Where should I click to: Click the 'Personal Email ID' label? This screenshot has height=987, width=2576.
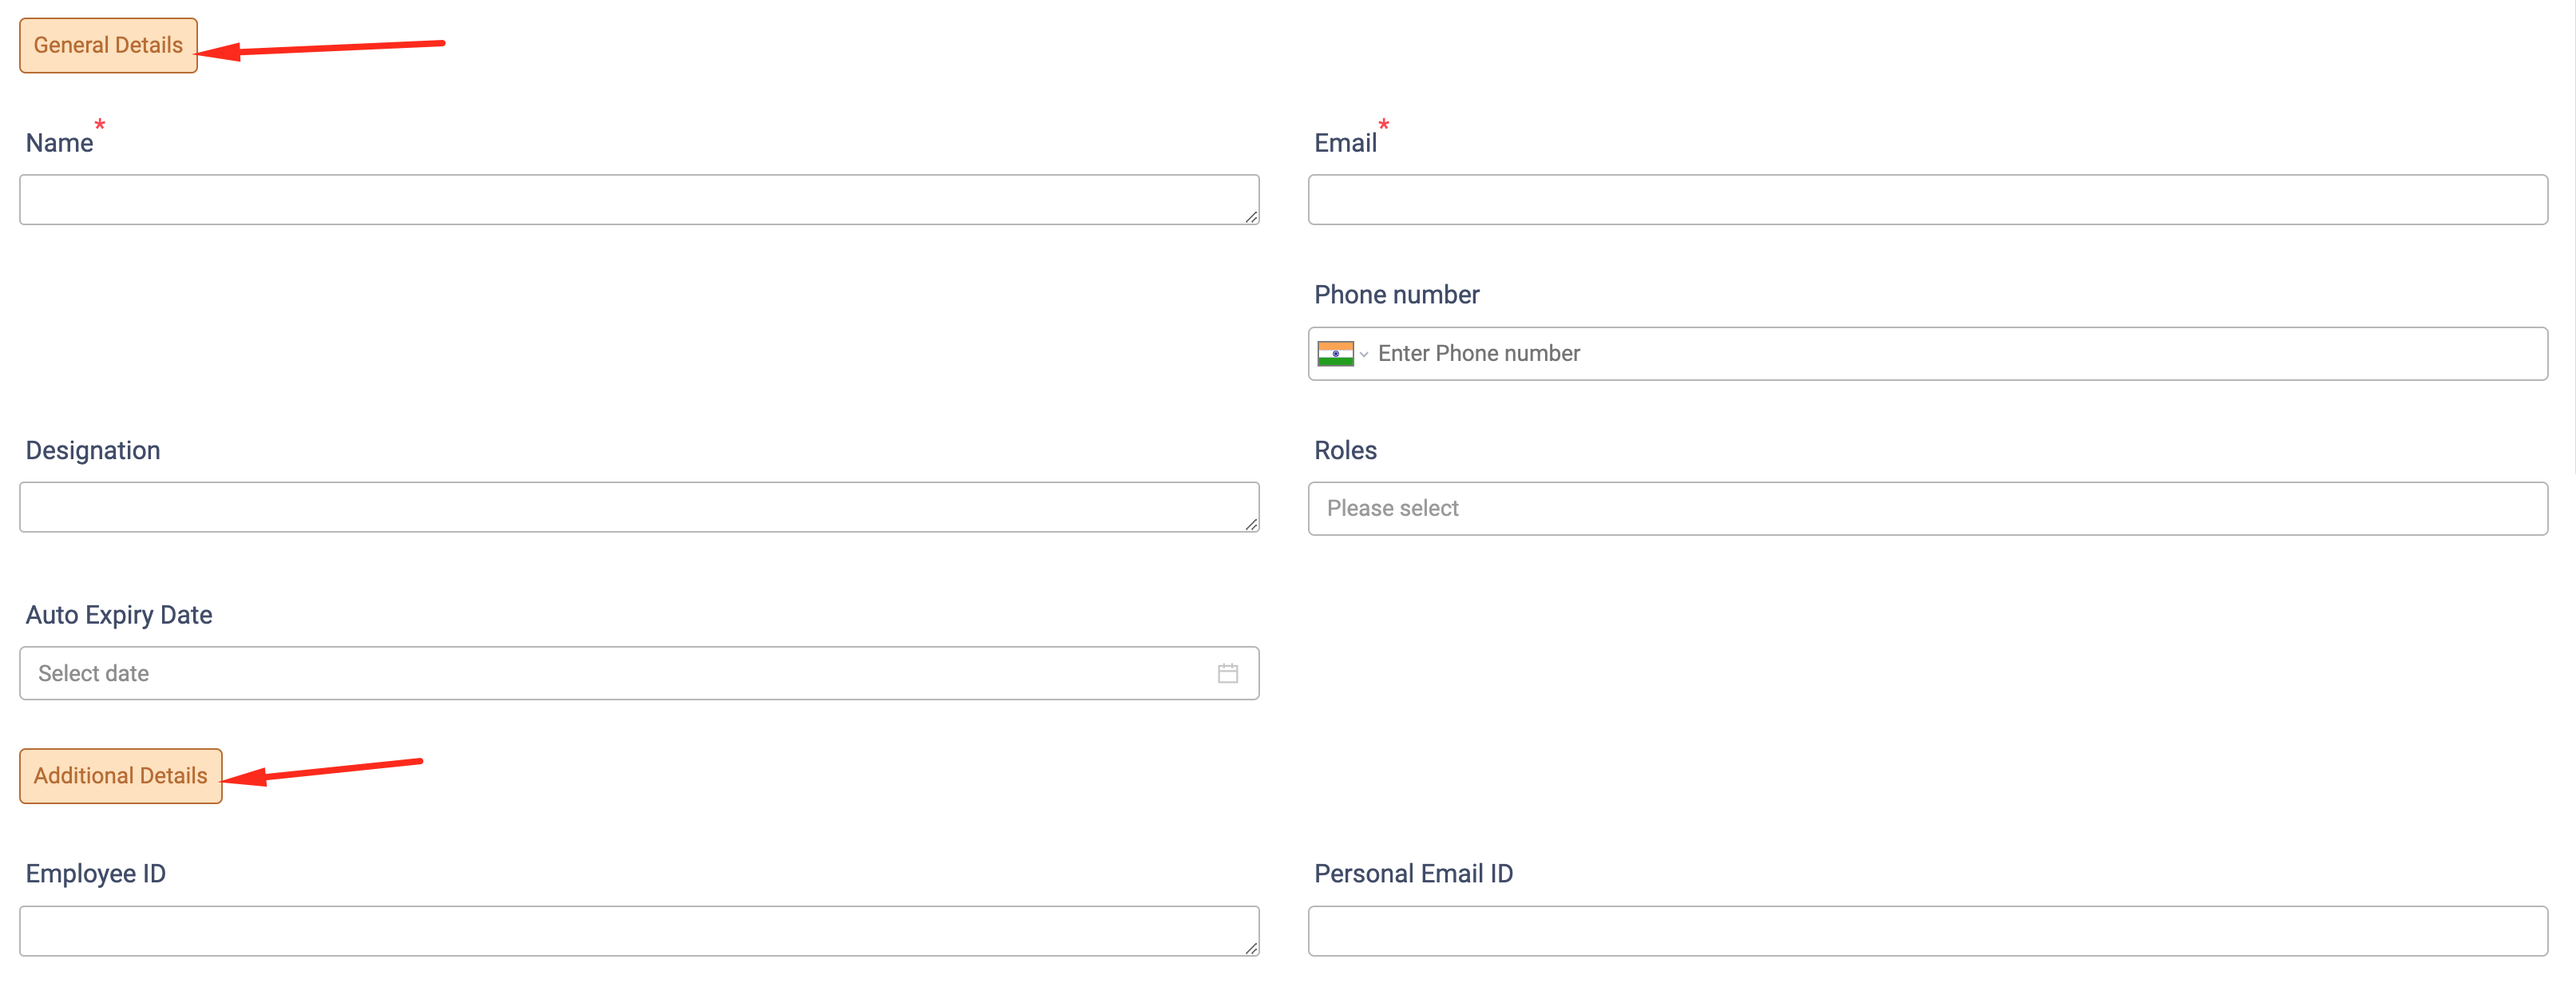[1413, 874]
